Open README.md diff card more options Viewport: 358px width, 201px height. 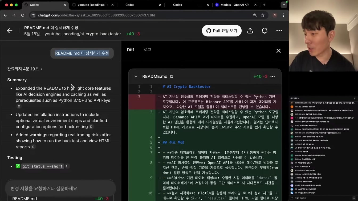[x=272, y=76]
